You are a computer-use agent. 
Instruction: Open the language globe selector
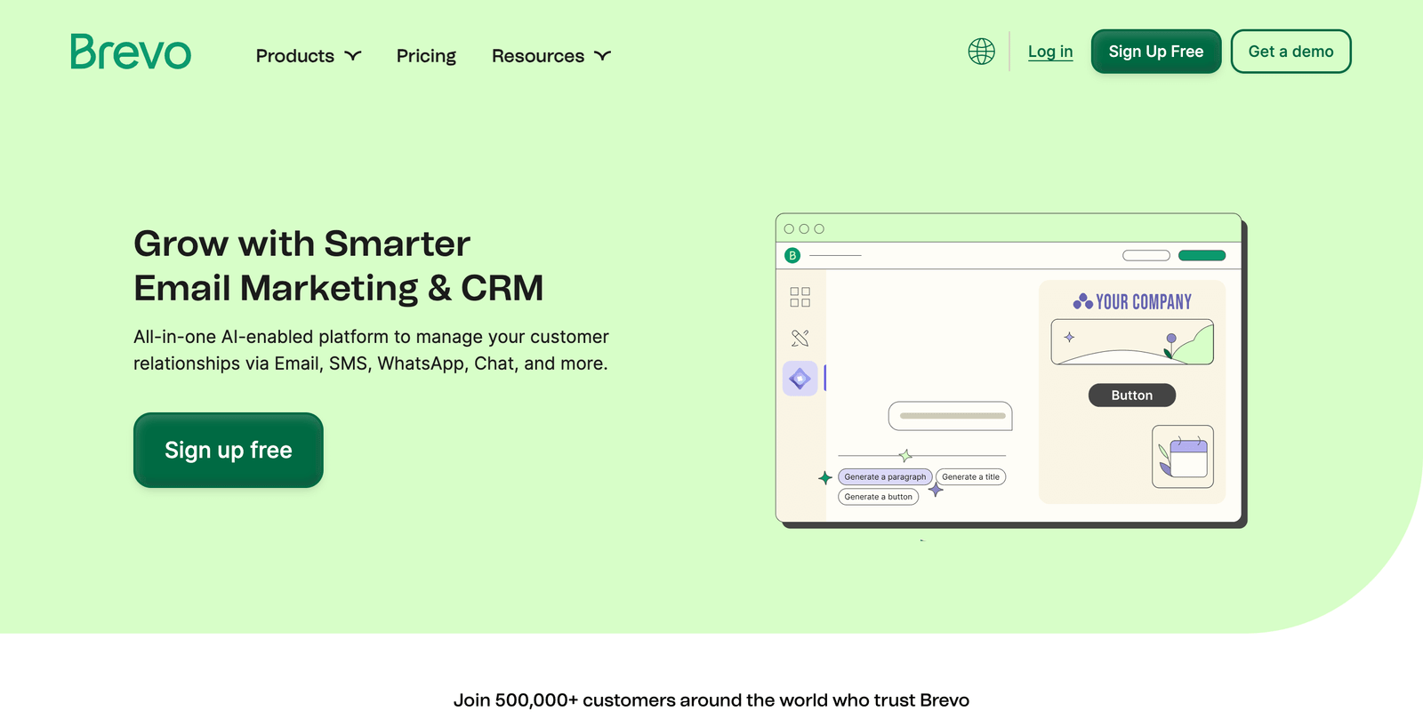[x=981, y=52]
